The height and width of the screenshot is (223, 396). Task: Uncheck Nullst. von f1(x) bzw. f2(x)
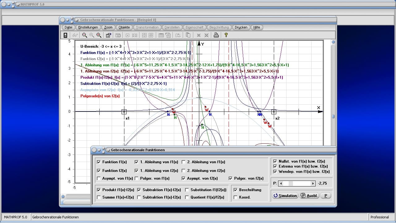tap(275, 161)
